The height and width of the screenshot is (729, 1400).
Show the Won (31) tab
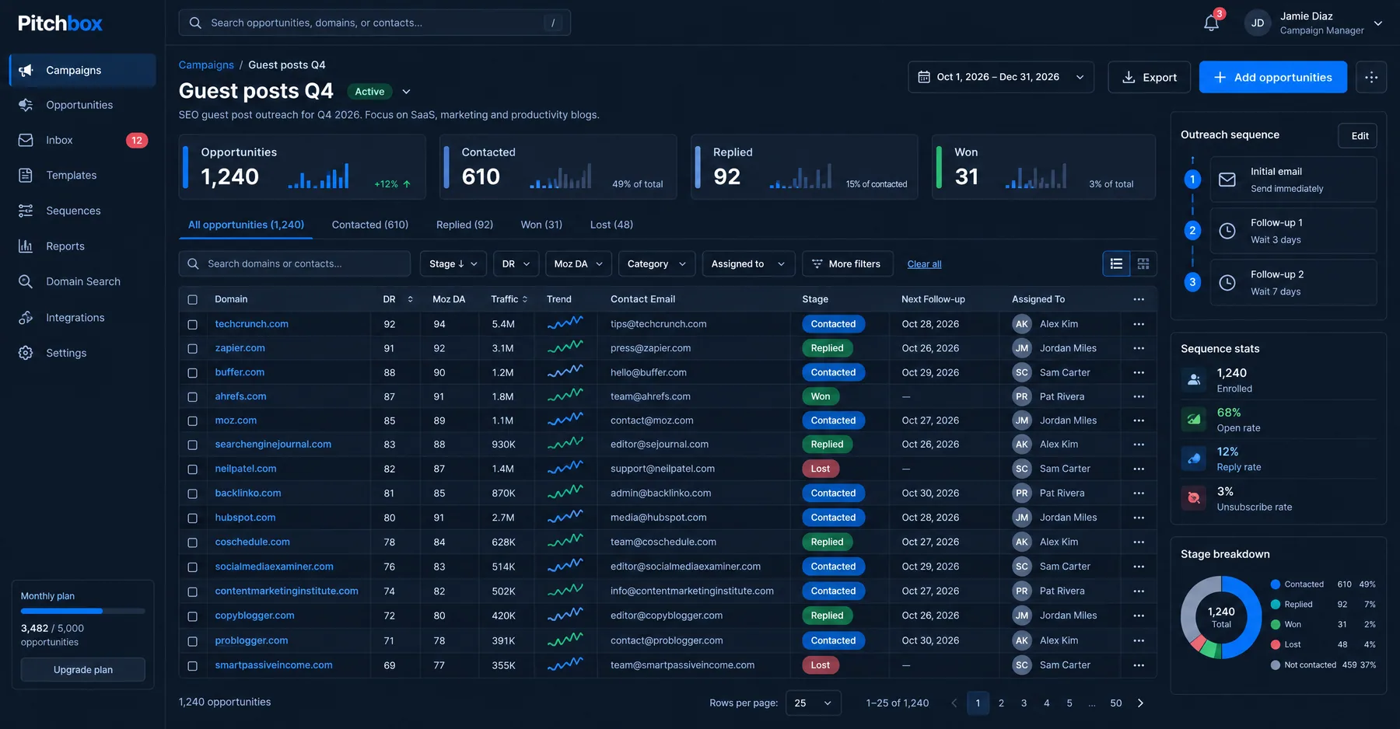pos(541,225)
